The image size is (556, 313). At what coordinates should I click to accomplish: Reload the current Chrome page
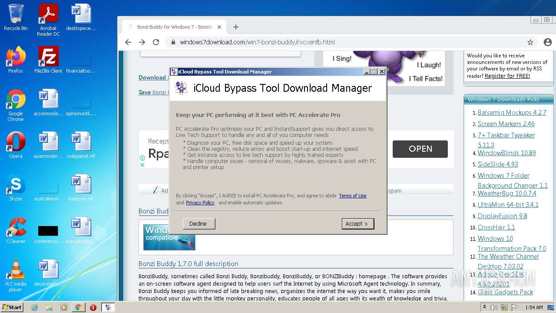point(156,42)
